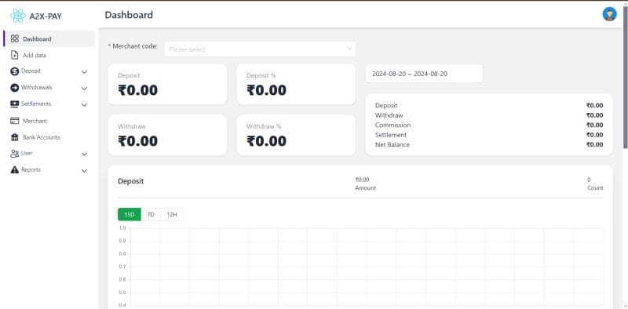Click the Deposit % summary card
The height and width of the screenshot is (309, 628).
pos(296,84)
